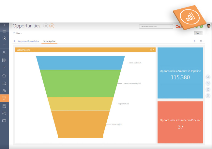Open the book icon in the sidebar

click(4, 121)
